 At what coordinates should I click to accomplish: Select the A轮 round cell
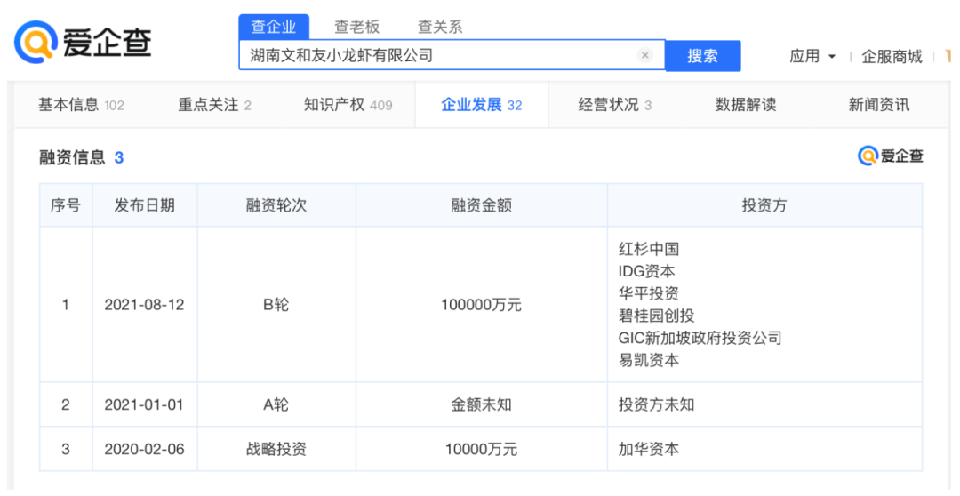coord(276,404)
